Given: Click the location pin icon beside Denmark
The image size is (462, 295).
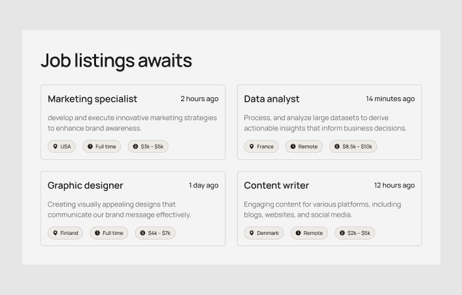Looking at the screenshot, I should (252, 233).
